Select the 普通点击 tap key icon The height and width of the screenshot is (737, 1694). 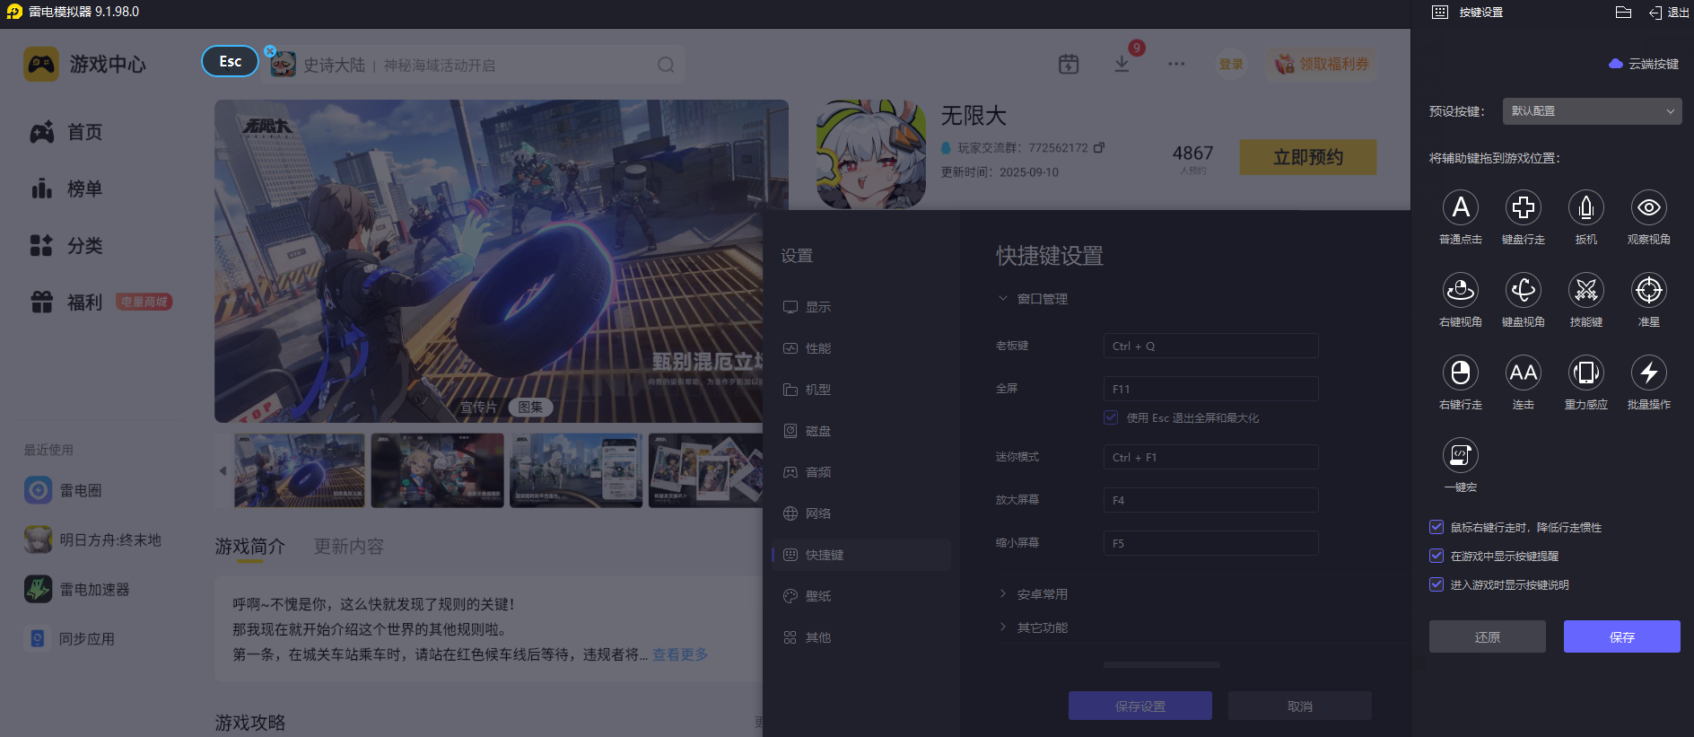click(1461, 207)
